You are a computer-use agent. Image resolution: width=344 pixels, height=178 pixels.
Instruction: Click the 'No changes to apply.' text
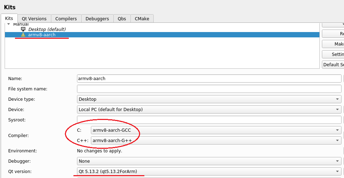tap(99, 151)
